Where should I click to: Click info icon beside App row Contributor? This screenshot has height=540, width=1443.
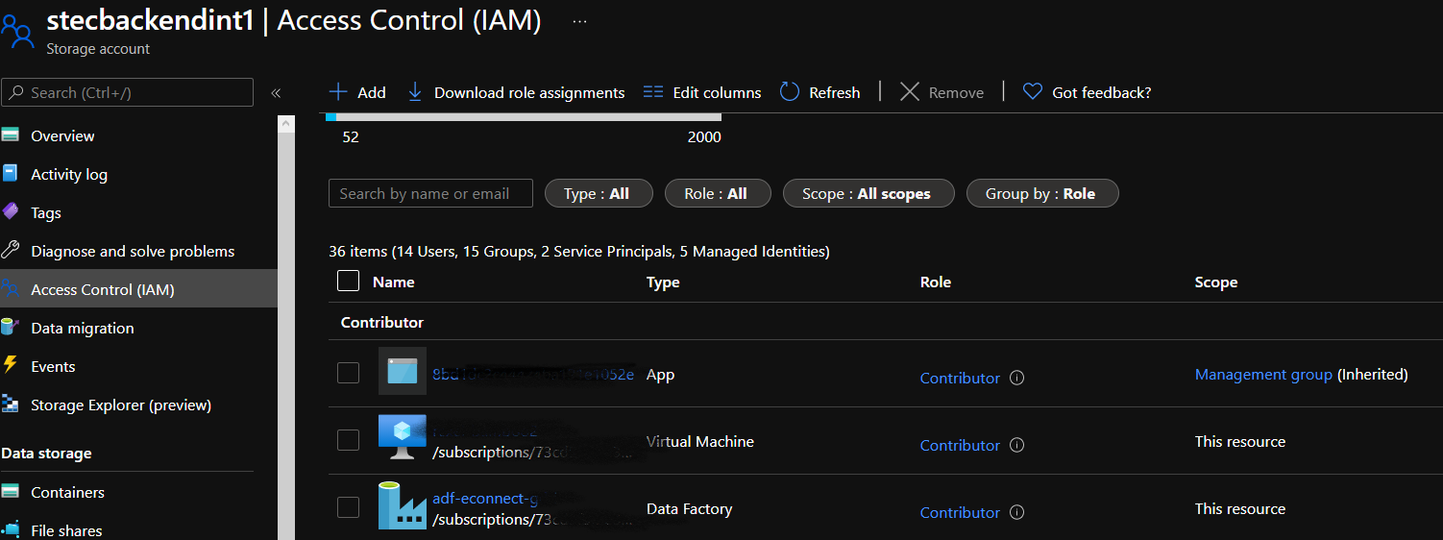(x=1017, y=378)
